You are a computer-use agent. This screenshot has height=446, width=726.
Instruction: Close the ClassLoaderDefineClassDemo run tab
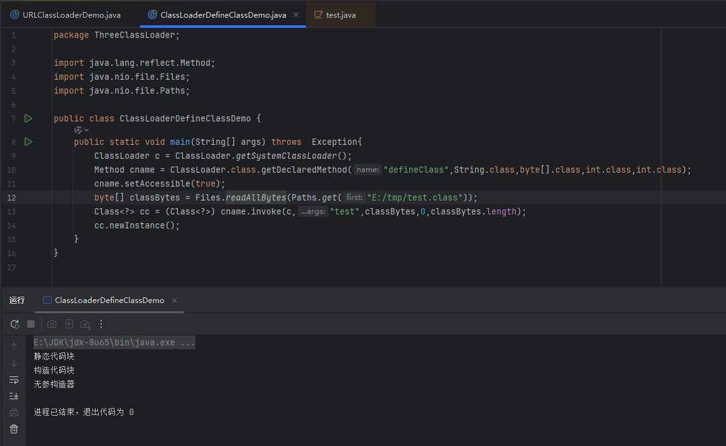175,300
